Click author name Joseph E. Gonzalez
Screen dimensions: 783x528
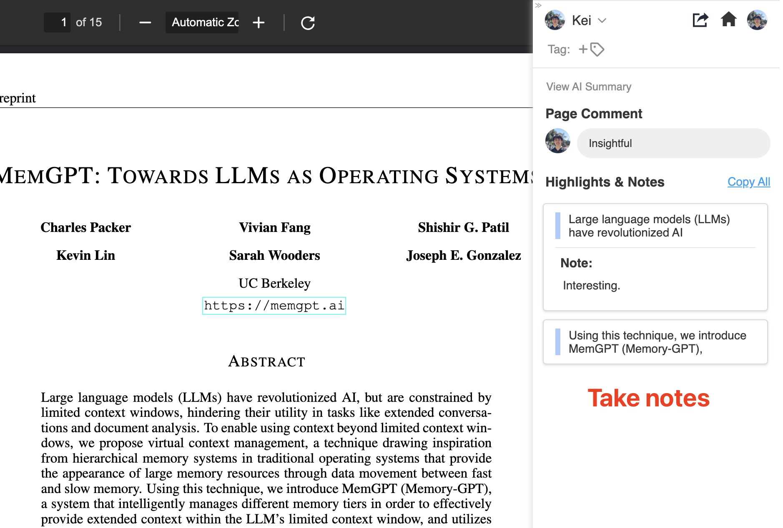point(464,255)
